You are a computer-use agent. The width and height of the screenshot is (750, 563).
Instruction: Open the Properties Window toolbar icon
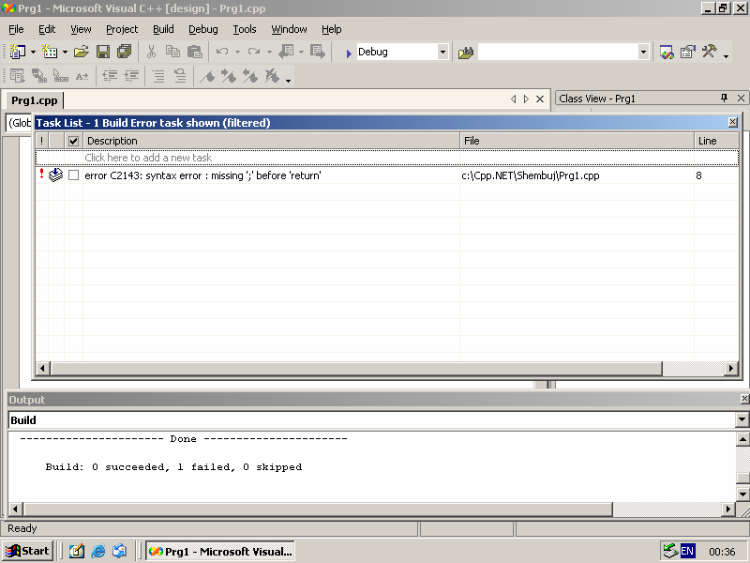(688, 52)
